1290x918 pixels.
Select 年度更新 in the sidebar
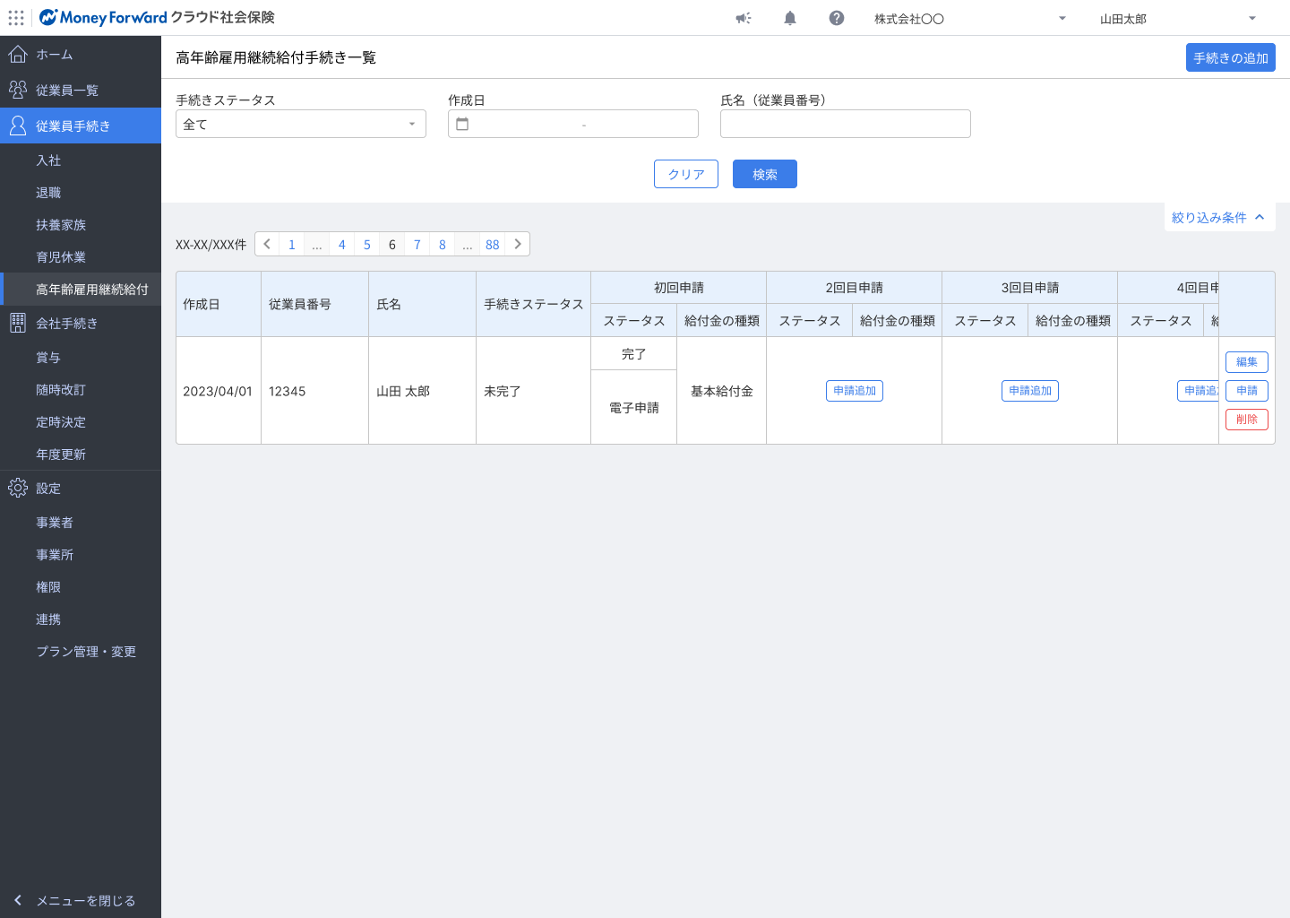[x=81, y=454]
